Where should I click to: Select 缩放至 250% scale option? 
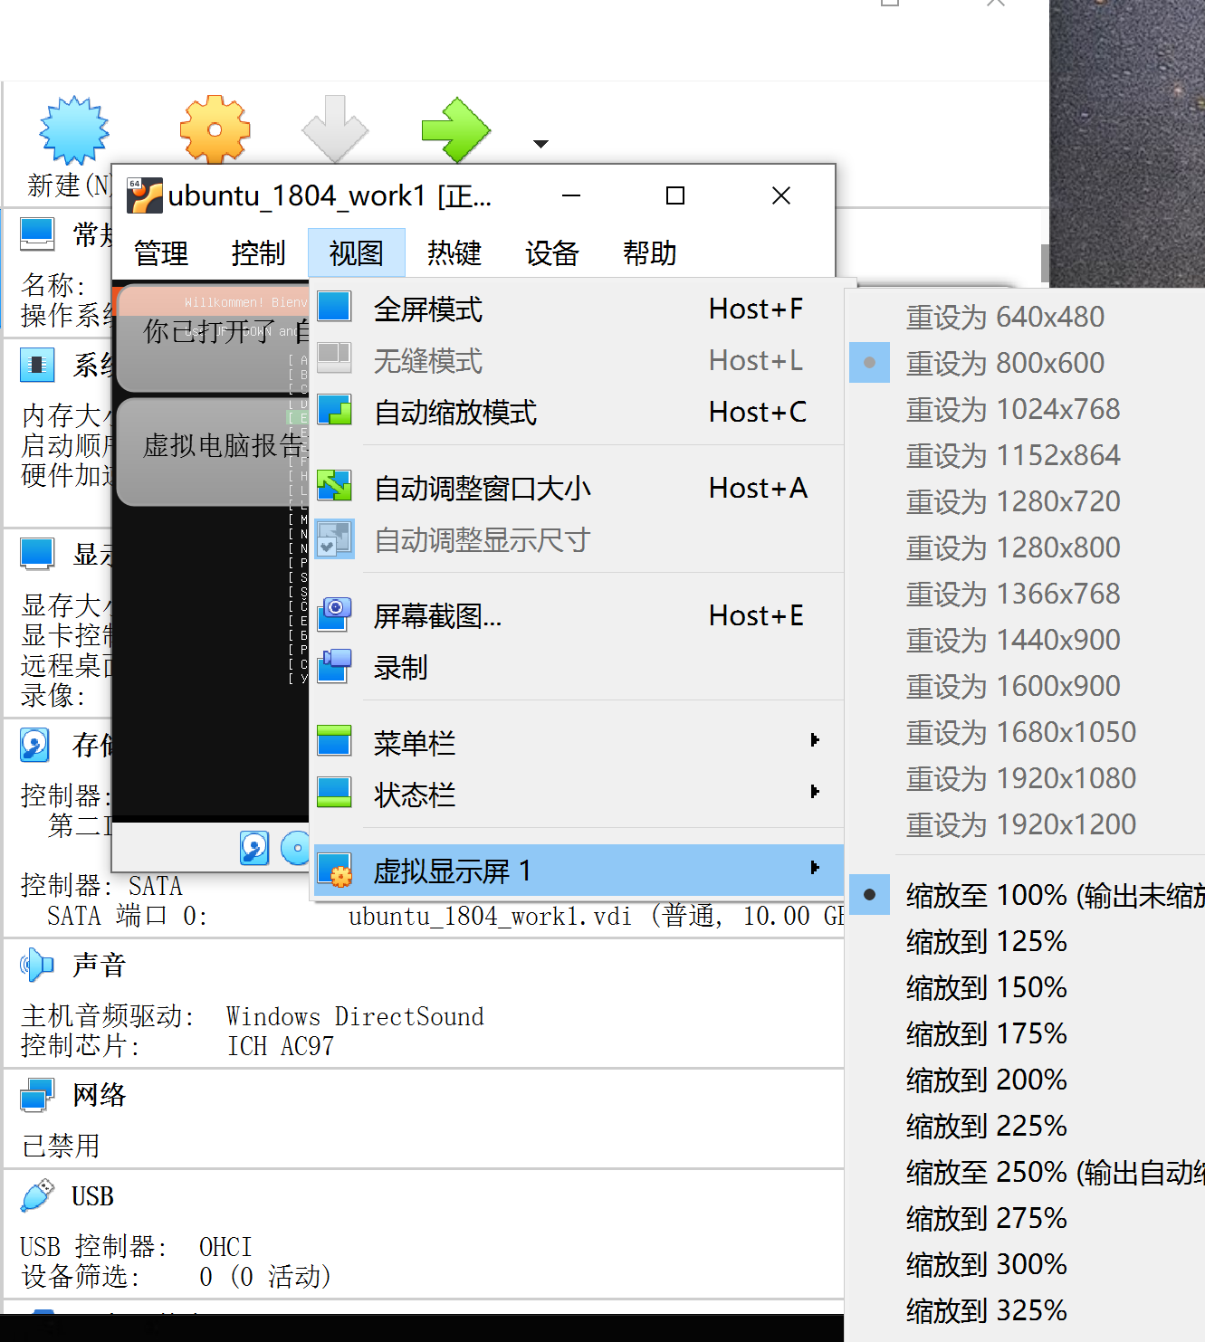(1027, 1172)
